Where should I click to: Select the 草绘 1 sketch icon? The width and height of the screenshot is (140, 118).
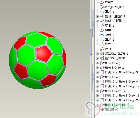pos(102,12)
